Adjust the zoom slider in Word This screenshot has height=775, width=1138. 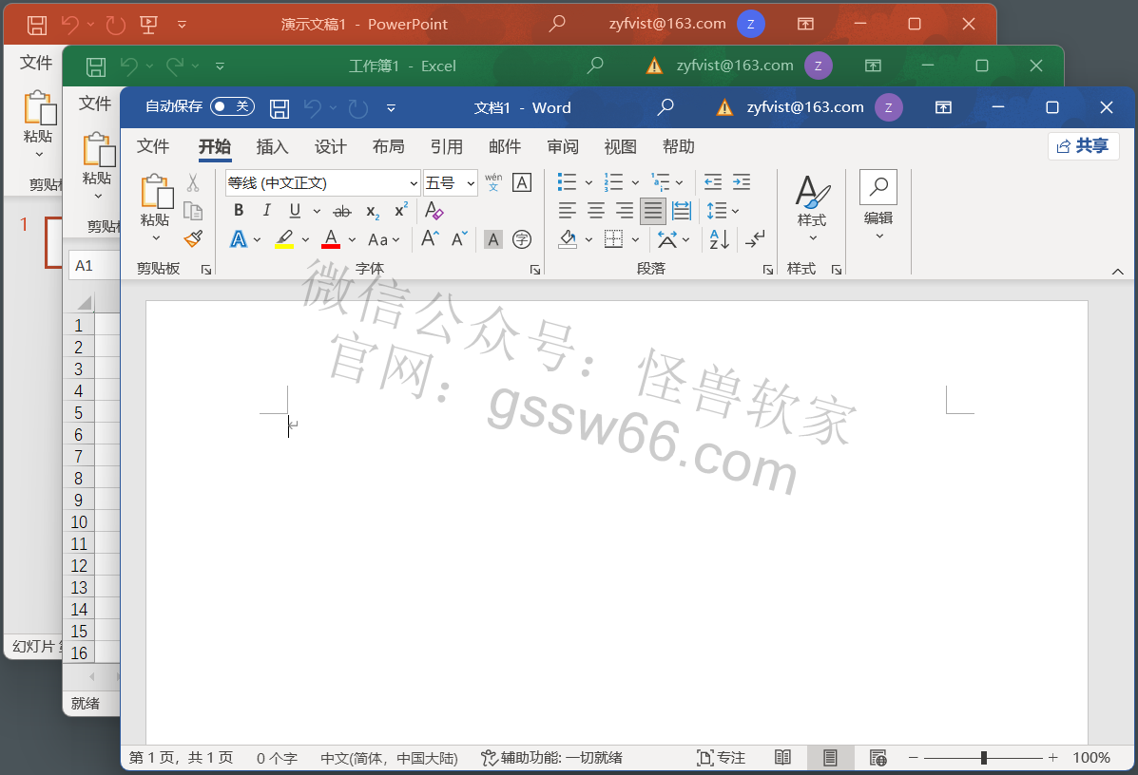click(983, 758)
